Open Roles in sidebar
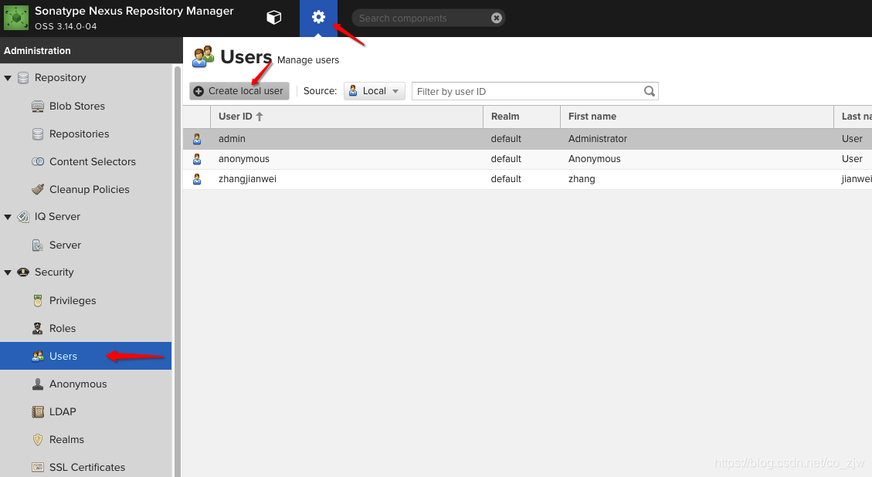 [x=86, y=329]
